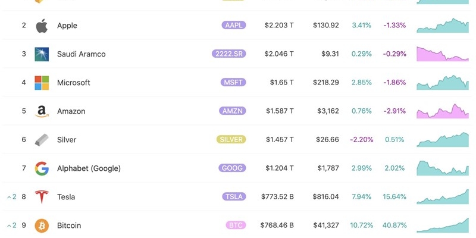Select the pink BTC ticker tag

[236, 226]
